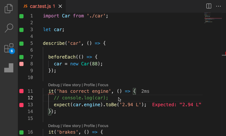Click red coverage indicator on line 11
This screenshot has height=136, width=226.
point(21,91)
